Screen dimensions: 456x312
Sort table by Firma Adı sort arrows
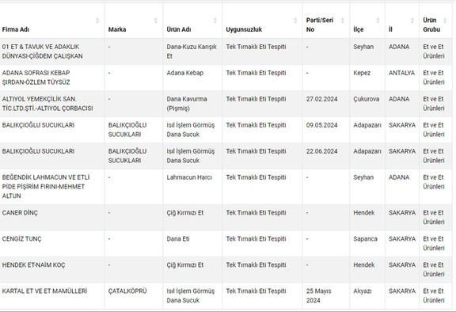97,21
